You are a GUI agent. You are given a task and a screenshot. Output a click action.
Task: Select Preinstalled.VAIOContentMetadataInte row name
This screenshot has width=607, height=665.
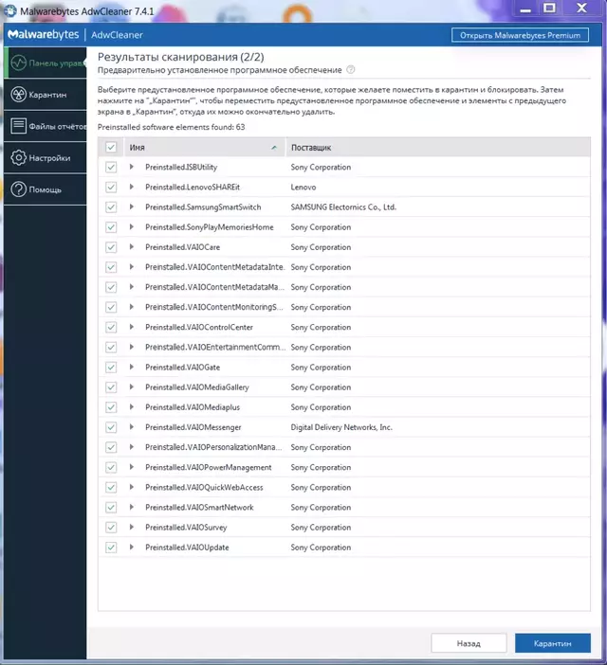pos(214,267)
